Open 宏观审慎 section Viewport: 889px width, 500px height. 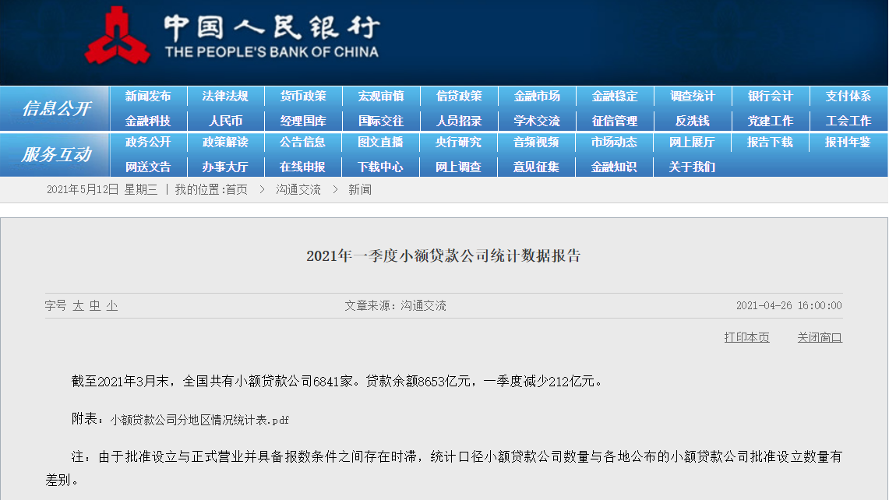click(381, 97)
